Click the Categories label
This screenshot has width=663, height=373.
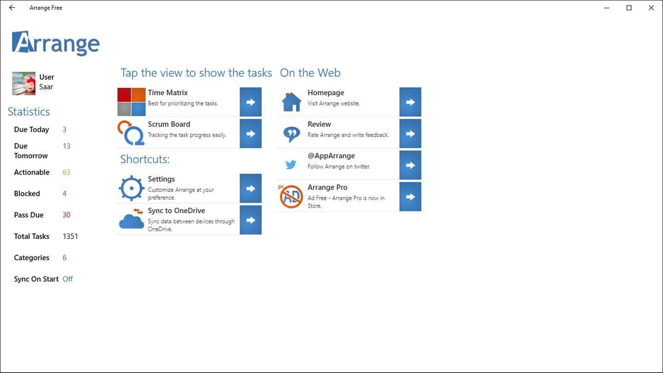(x=31, y=258)
